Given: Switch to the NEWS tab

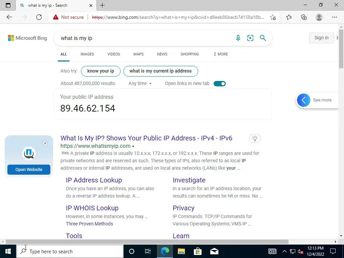Looking at the screenshot, I should point(162,54).
